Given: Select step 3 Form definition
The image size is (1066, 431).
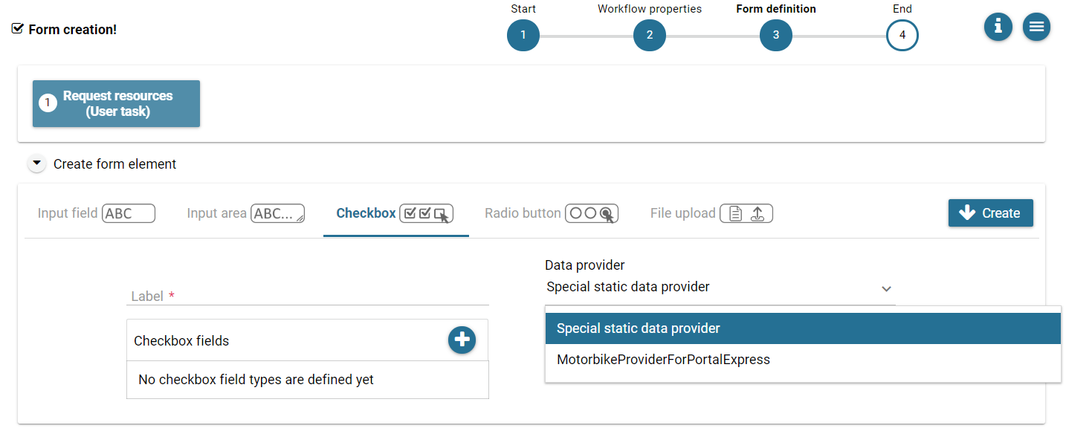Looking at the screenshot, I should [776, 35].
